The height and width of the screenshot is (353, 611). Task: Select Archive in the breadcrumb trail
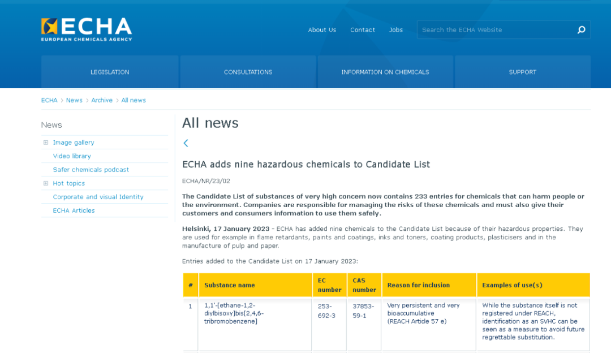(x=102, y=100)
